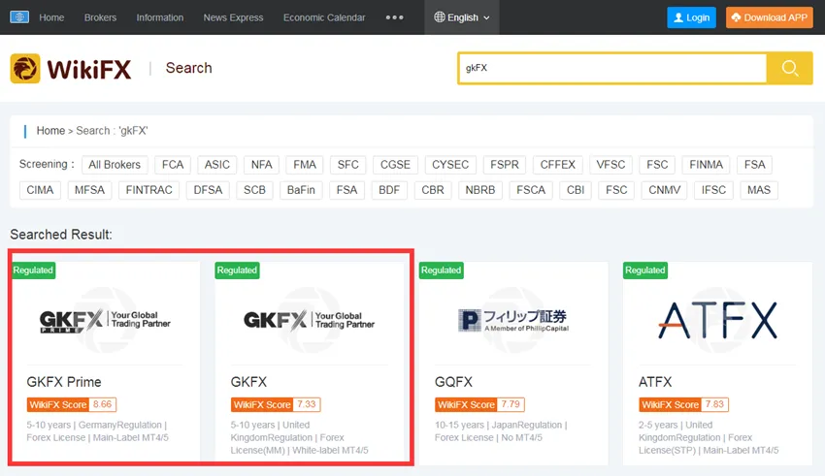This screenshot has width=825, height=476.
Task: Open the GKFX Prime broker name
Action: tap(64, 382)
